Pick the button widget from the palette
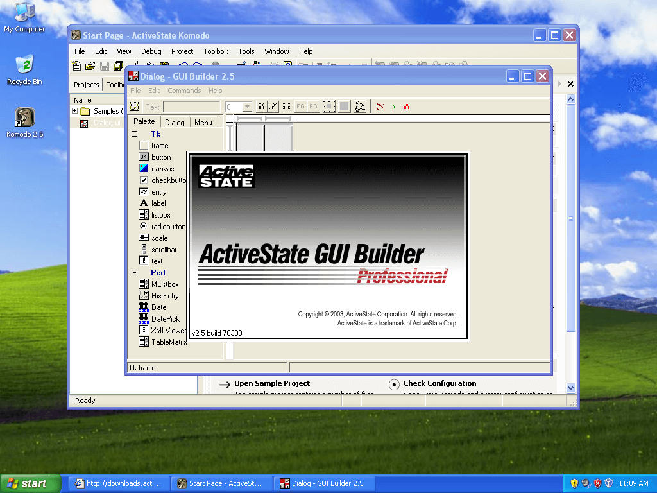The height and width of the screenshot is (493, 657). pos(155,157)
